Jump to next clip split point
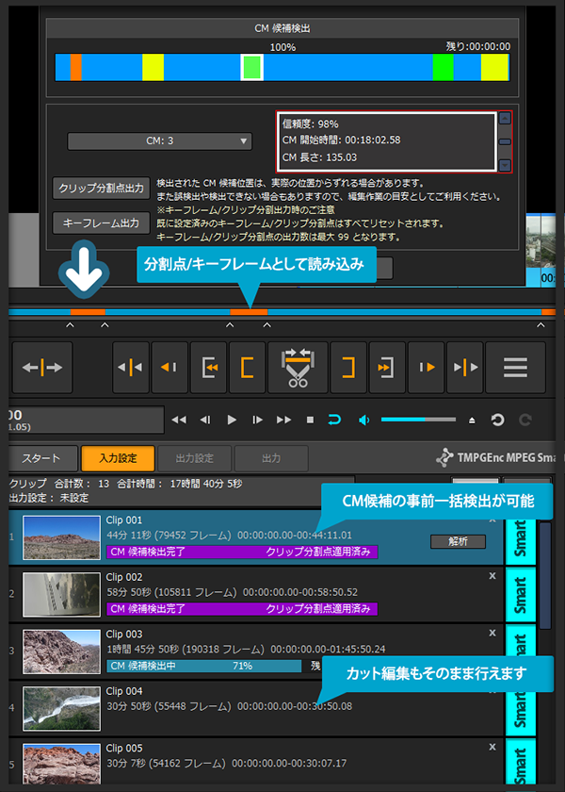Screen dimensions: 565x792 pos(465,367)
